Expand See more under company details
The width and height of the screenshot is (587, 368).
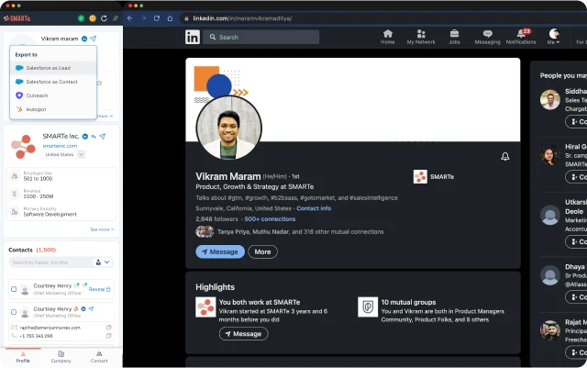(102, 229)
